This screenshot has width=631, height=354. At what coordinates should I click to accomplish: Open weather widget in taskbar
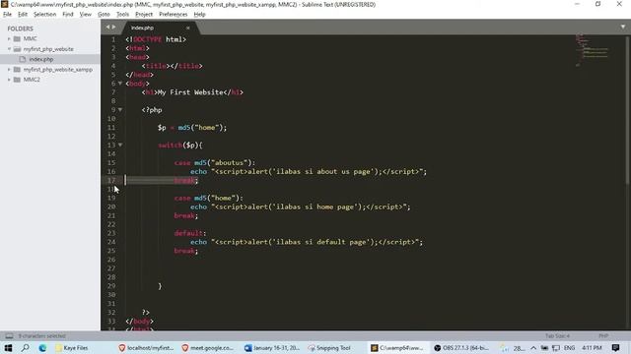pyautogui.click(x=514, y=348)
